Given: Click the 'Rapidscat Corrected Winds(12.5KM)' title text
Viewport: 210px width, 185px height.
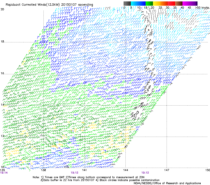Looking at the screenshot, I should [33, 5].
